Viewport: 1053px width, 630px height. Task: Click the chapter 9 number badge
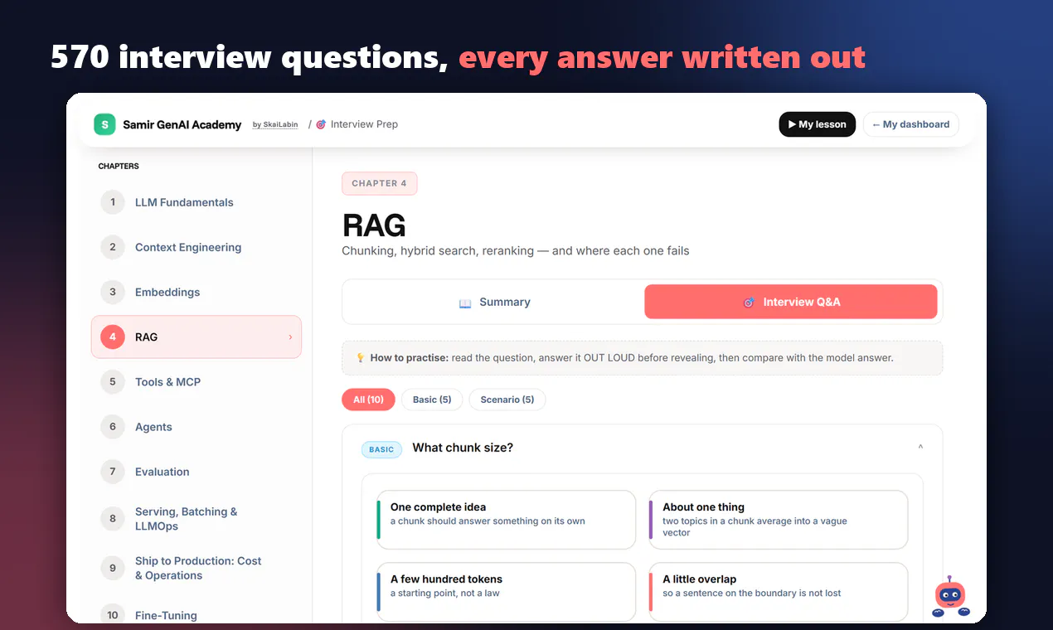(113, 568)
